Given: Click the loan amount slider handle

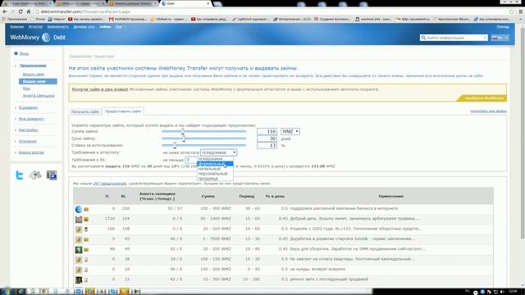Looking at the screenshot, I should [x=183, y=131].
